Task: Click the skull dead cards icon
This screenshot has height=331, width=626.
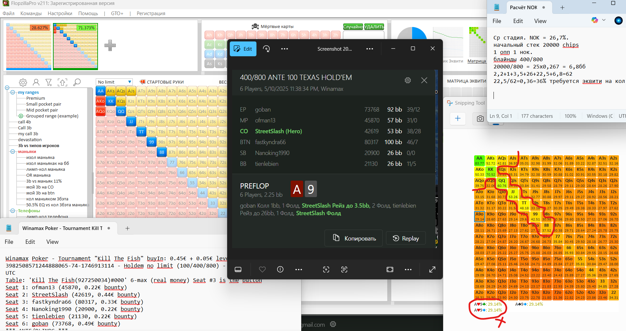Action: 255,26
